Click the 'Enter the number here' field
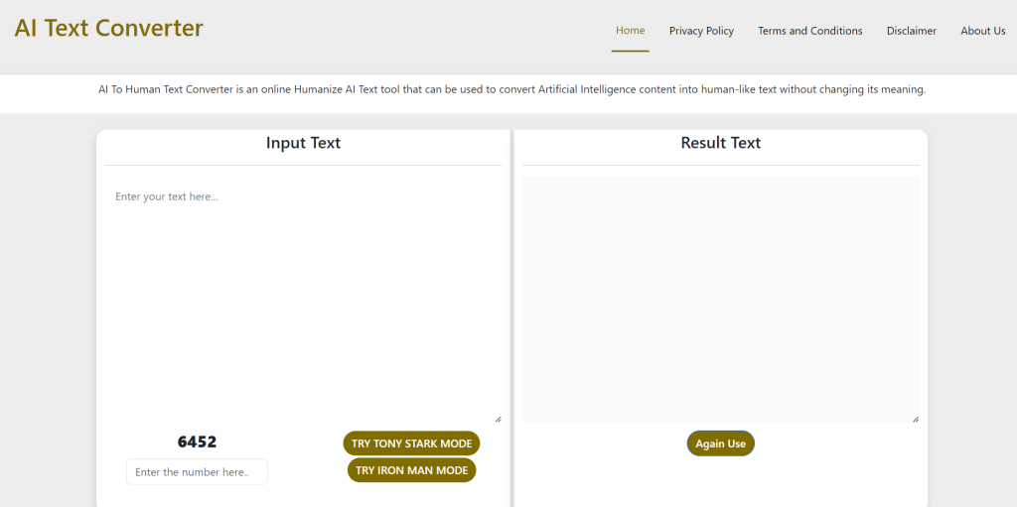Viewport: 1017px width, 507px height. pos(198,472)
